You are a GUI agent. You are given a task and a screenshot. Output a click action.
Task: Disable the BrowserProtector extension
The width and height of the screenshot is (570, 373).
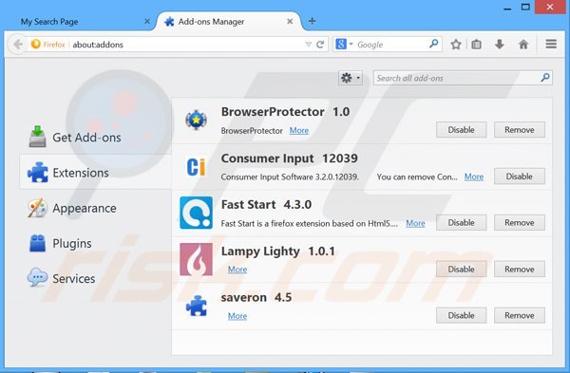coord(462,130)
